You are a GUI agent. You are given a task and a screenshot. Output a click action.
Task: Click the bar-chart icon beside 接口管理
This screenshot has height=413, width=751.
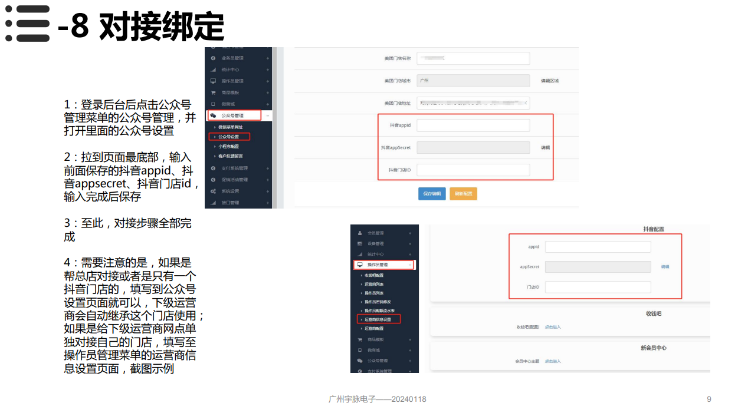(213, 203)
